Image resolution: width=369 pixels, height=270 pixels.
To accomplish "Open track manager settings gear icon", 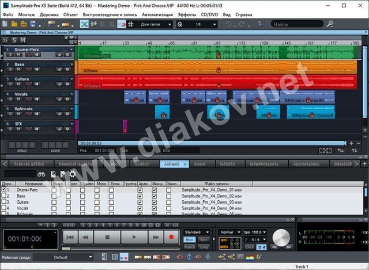I will (x=73, y=174).
